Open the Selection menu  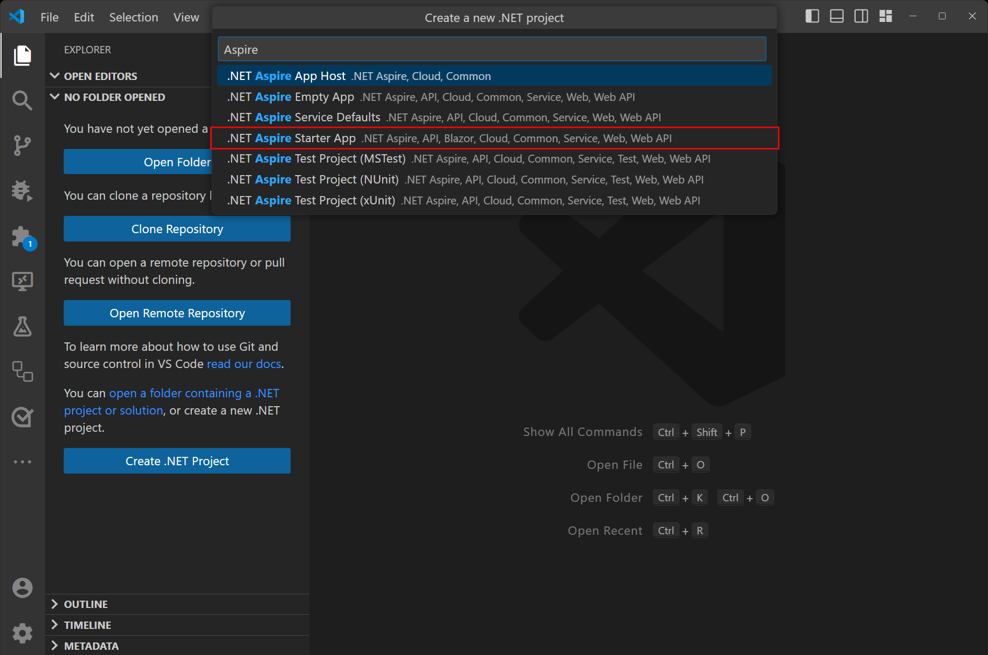click(x=133, y=17)
